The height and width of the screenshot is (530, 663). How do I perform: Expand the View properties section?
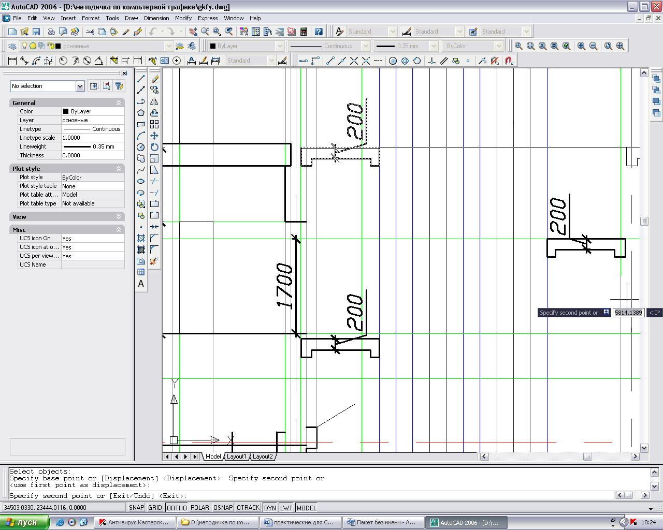(119, 217)
